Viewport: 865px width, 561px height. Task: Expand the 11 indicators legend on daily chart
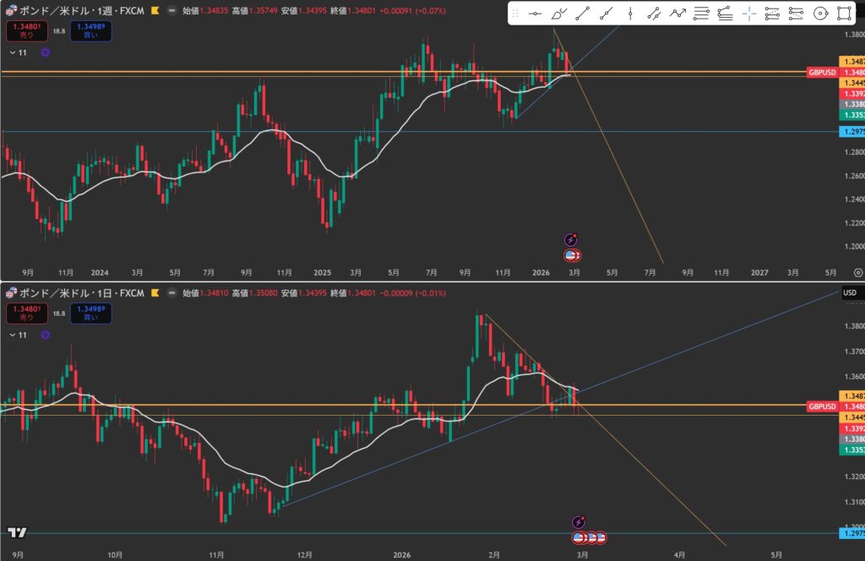pos(18,335)
